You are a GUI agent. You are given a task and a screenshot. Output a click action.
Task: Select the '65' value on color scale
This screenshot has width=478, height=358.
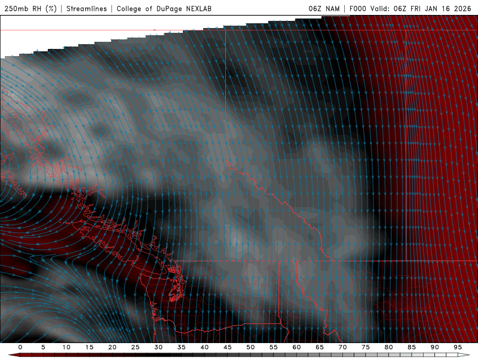(320, 347)
